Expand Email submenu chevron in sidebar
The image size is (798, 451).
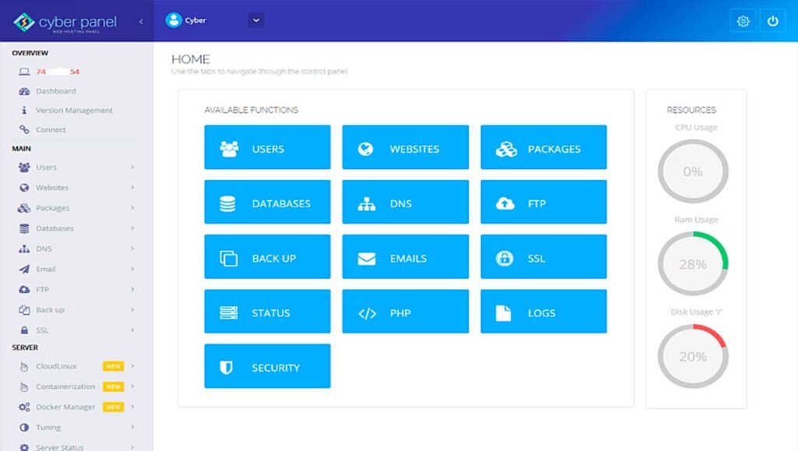132,269
